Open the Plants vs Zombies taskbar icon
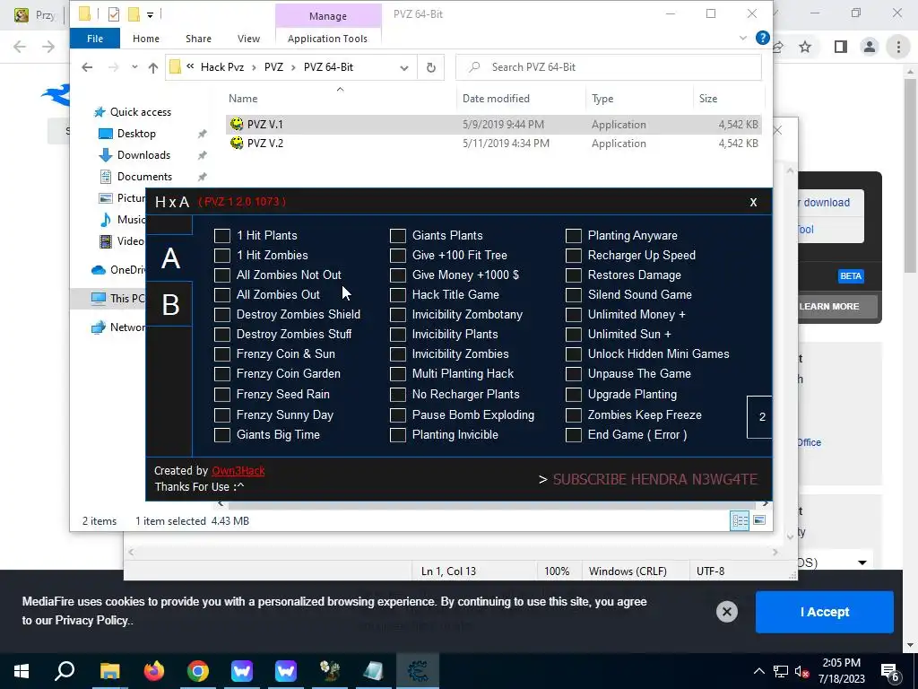918x689 pixels. click(330, 671)
